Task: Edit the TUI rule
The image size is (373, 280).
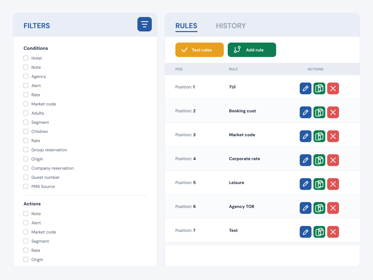Action: 306,88
